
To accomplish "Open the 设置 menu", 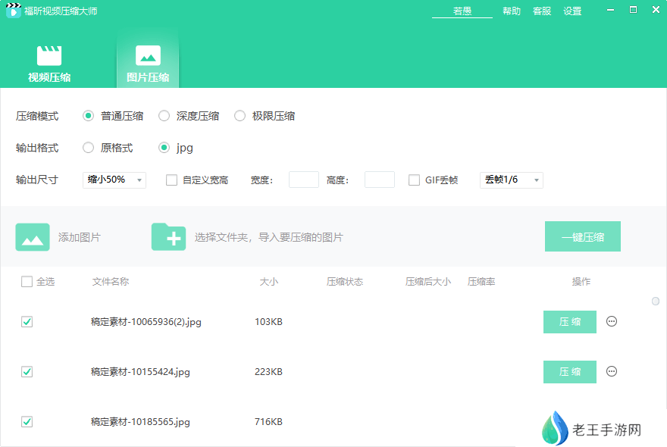I will [x=572, y=11].
